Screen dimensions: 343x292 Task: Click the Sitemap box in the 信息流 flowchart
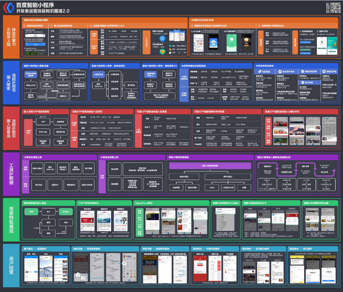[x=43, y=132]
